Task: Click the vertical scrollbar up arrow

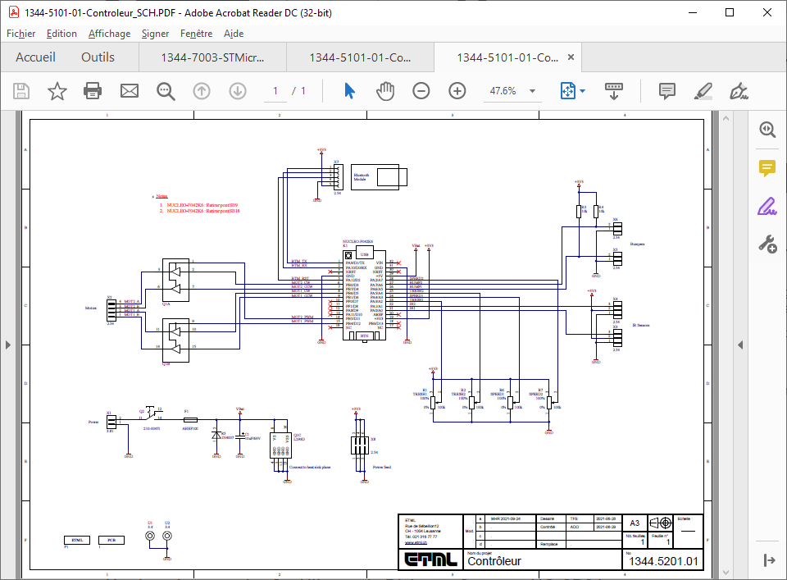Action: (726, 118)
